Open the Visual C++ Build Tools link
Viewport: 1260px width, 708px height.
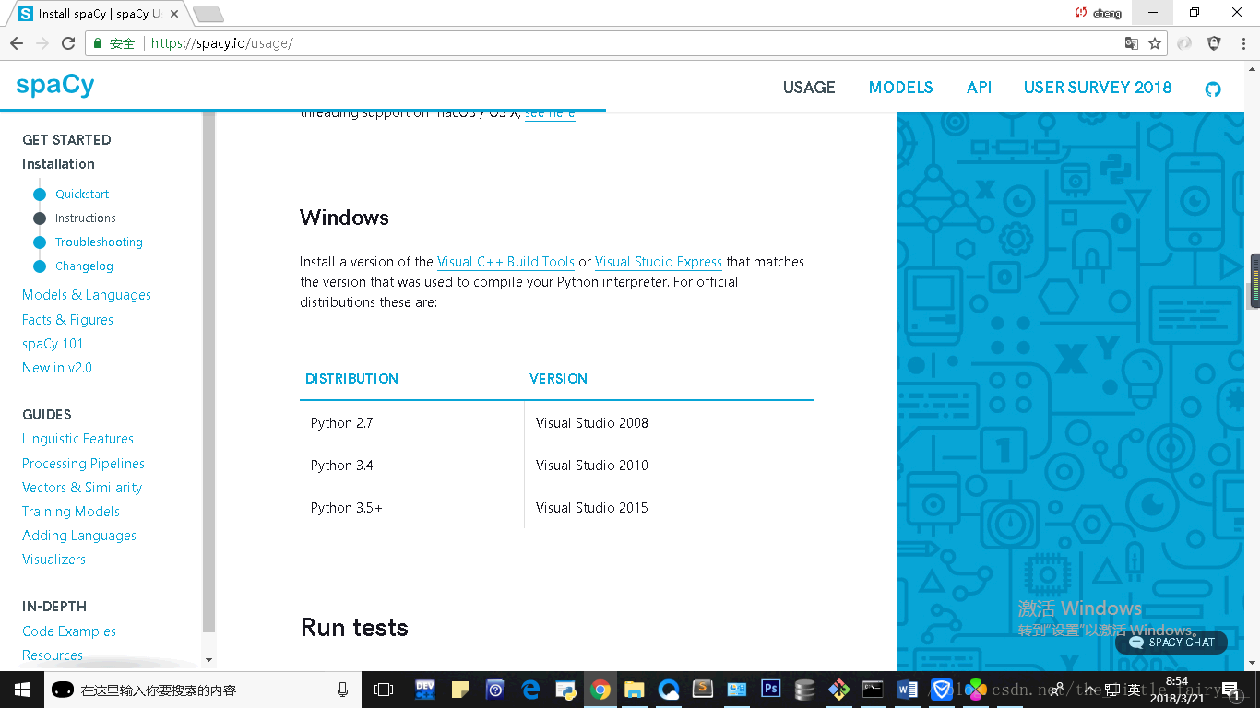click(505, 262)
